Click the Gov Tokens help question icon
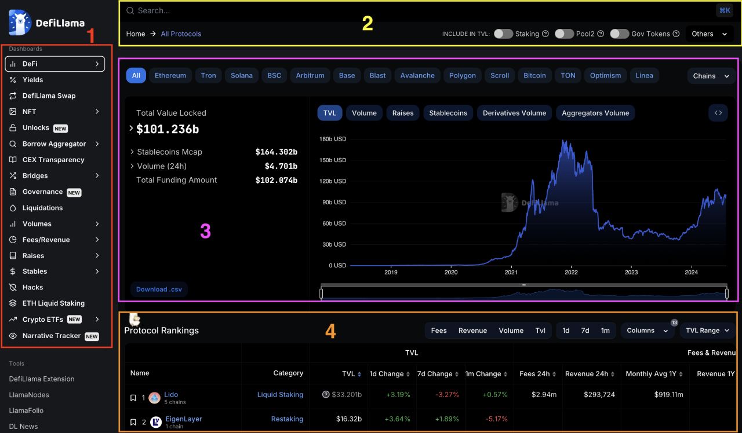Screen dimensions: 742x433 [x=676, y=34]
